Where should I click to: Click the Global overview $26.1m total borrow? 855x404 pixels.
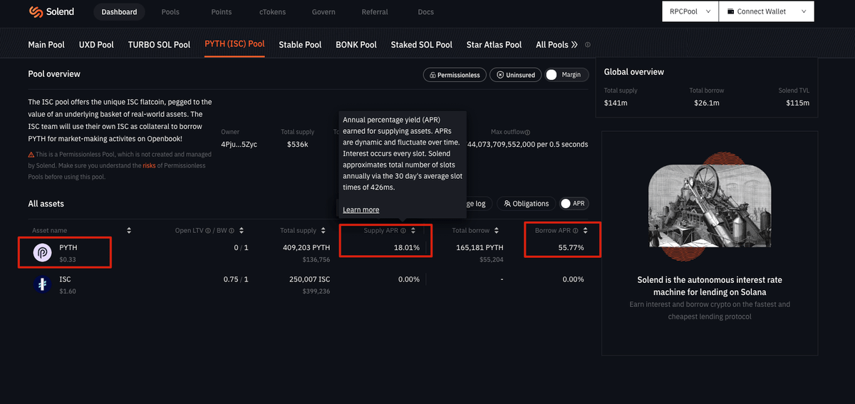point(706,103)
